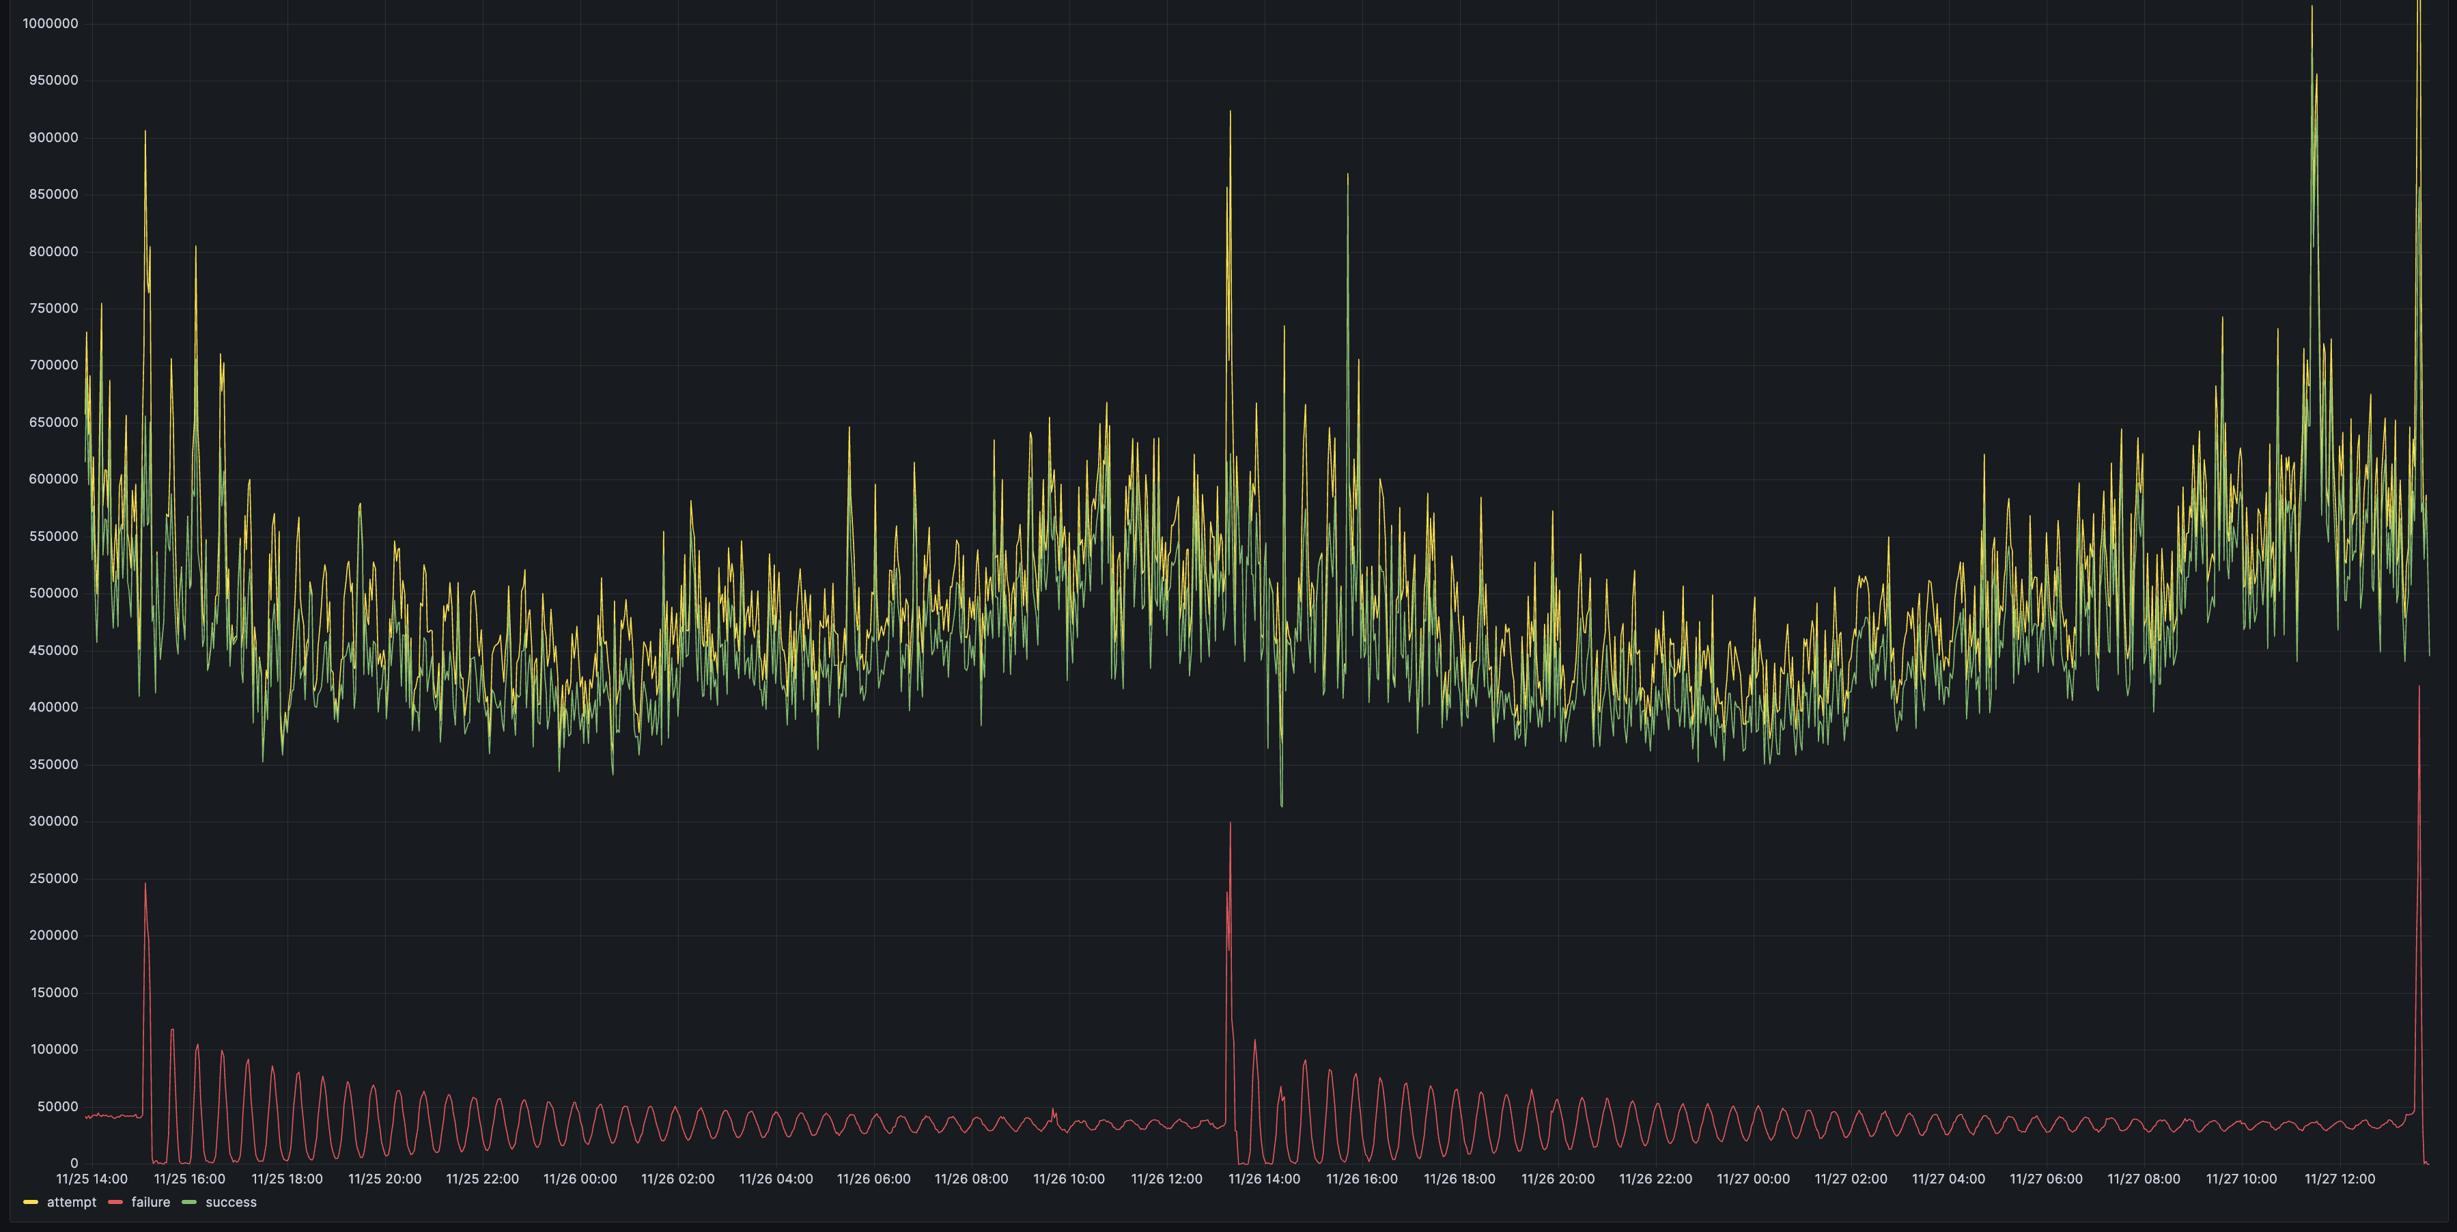Toggle the attempt series in the legend
Viewport: 2457px width, 1232px height.
[72, 1203]
